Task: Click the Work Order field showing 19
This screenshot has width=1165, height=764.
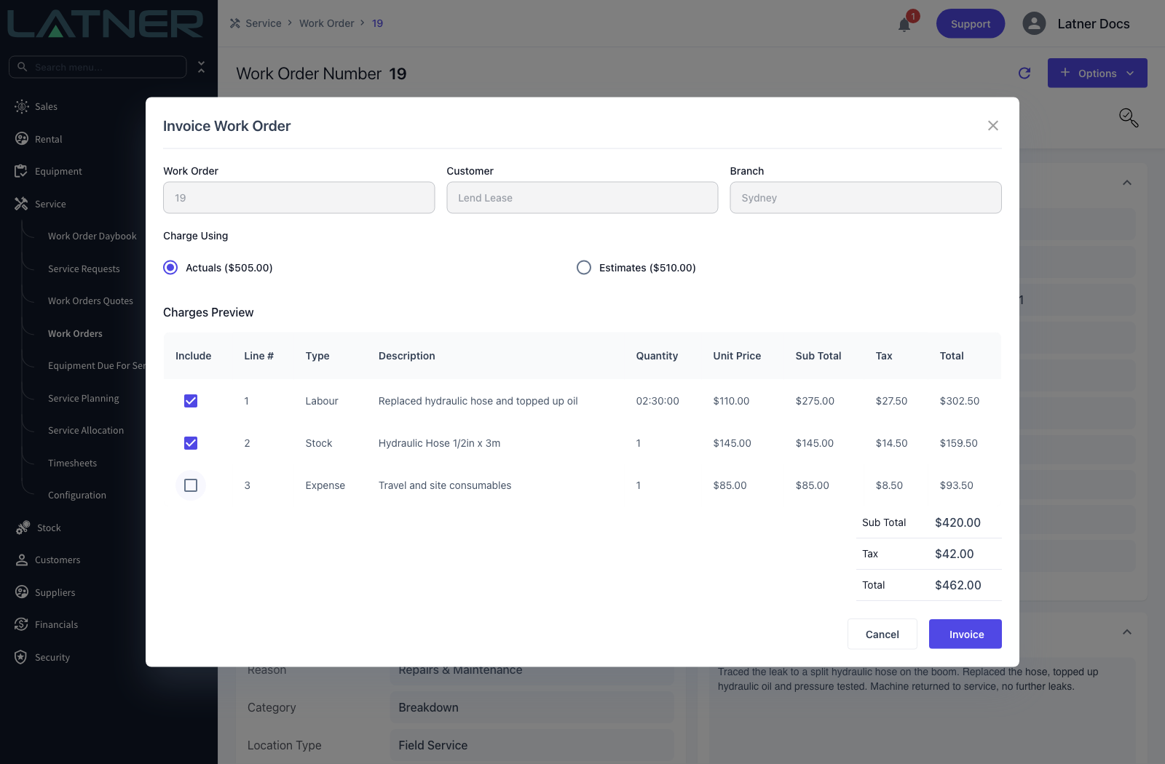Action: 299,198
